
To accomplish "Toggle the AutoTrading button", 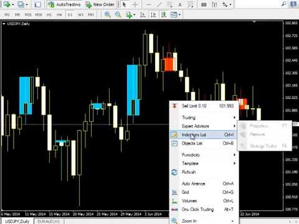I will [x=64, y=4].
